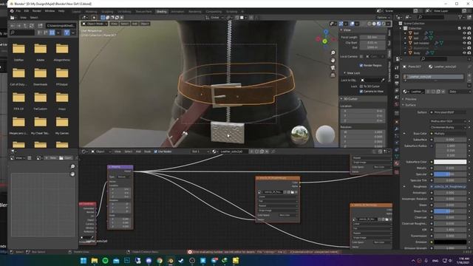Select material preview viewport shading
Screen dimensions: 473x266
point(379,24)
